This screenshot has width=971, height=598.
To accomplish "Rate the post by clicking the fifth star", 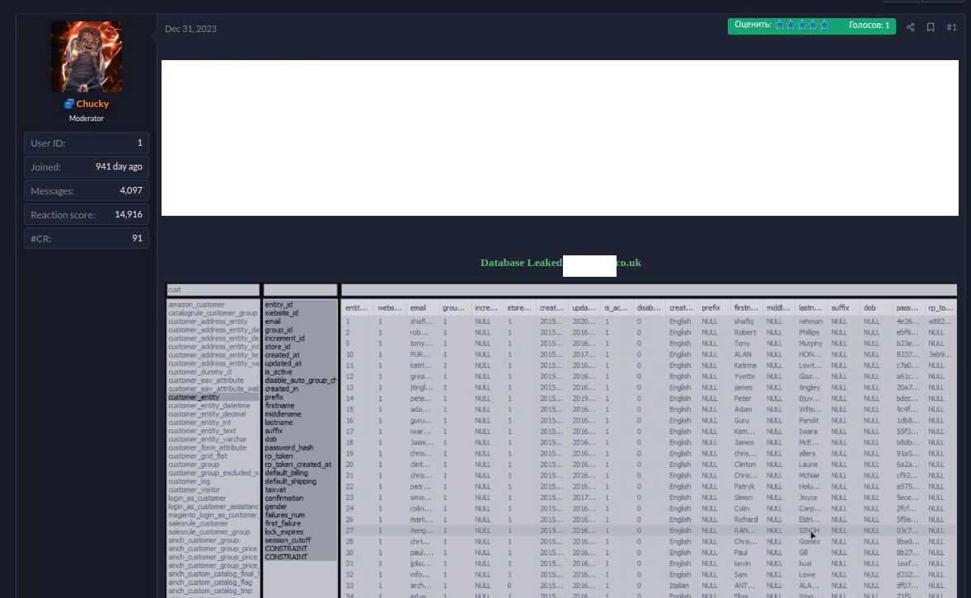I will 823,26.
